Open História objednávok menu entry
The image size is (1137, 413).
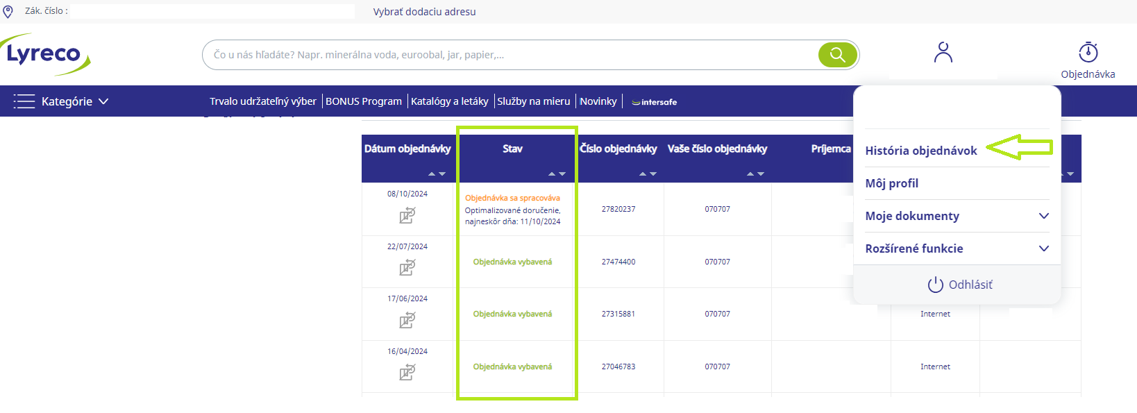921,151
